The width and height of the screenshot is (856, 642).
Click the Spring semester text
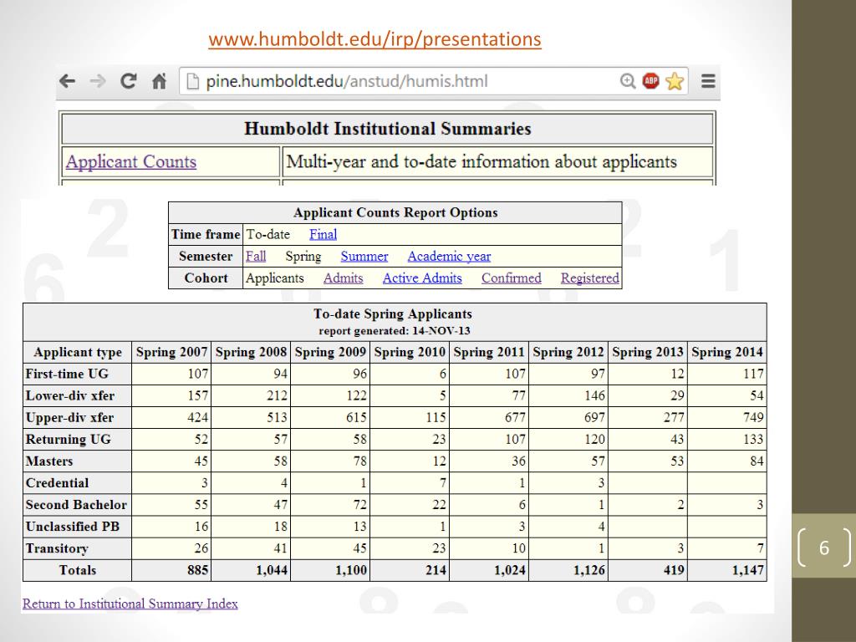(303, 256)
